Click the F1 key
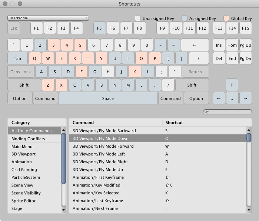The height and width of the screenshot is (221, 259). (37, 28)
